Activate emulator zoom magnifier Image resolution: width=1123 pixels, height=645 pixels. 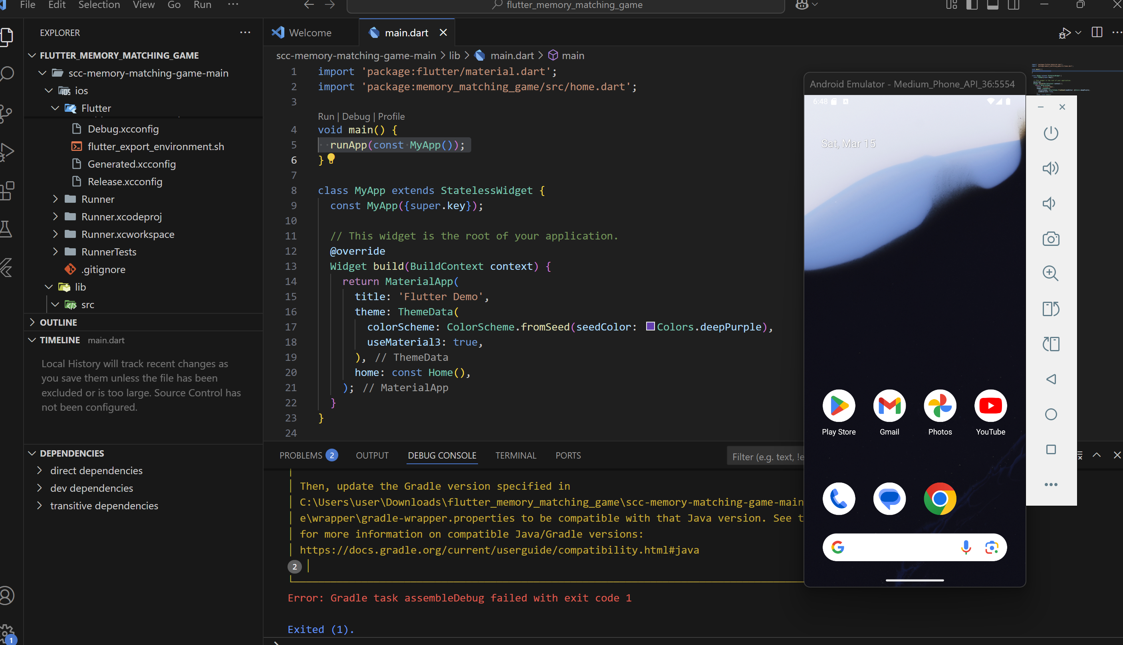[1051, 273]
